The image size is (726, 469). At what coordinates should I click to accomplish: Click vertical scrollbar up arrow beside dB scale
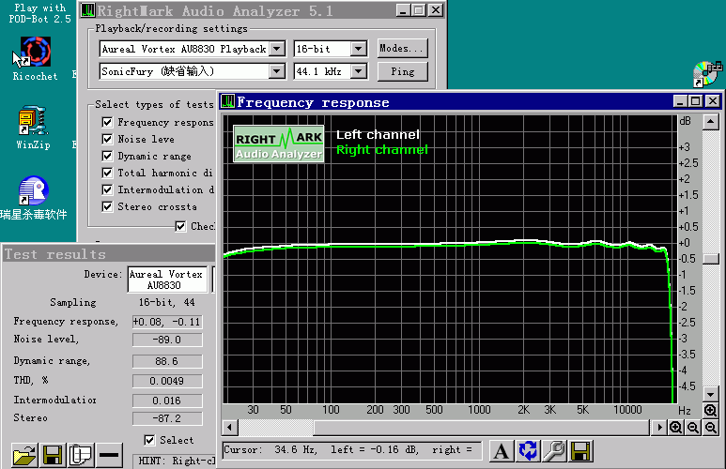(710, 122)
